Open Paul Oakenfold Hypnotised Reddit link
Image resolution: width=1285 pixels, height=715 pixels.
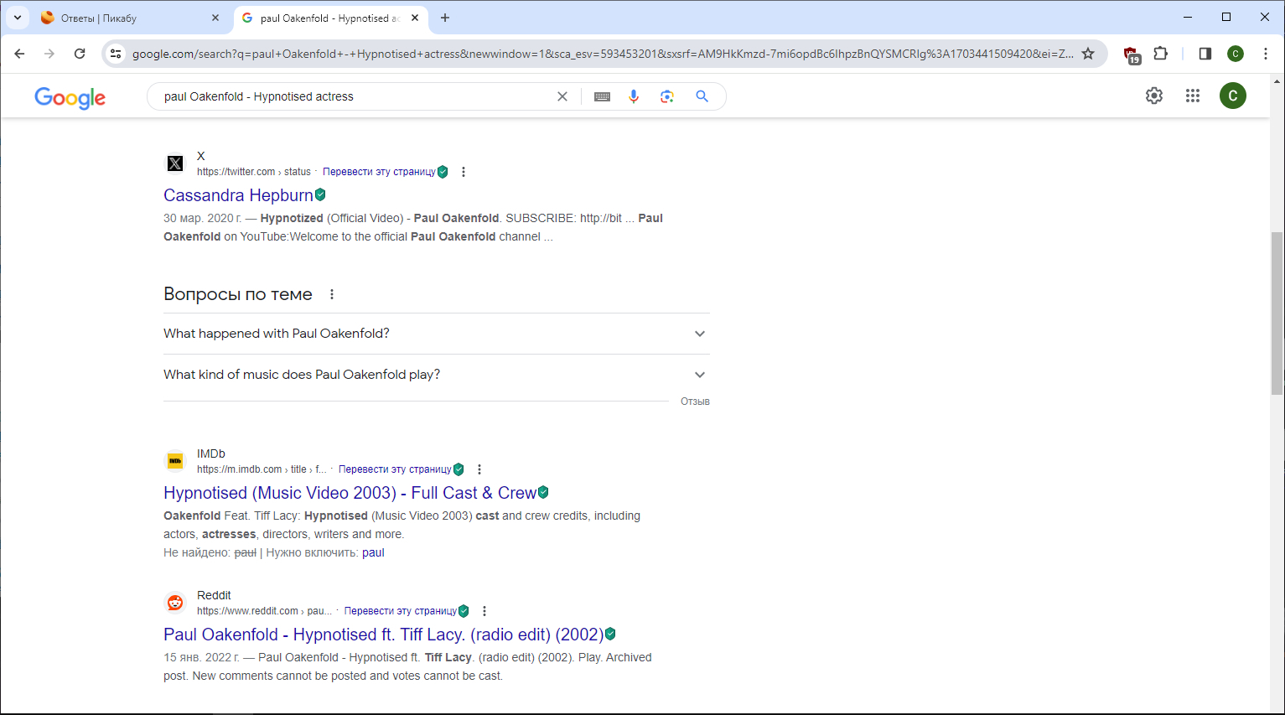384,635
